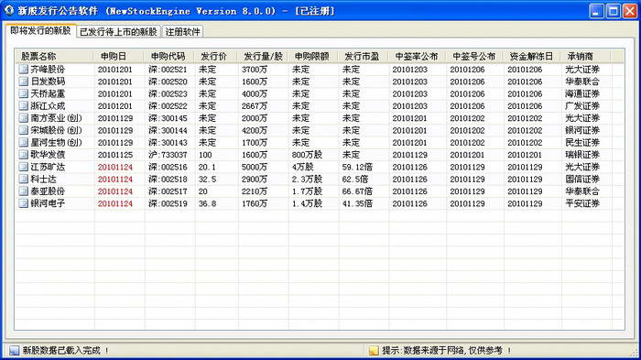Select the 江苏旷达 stock name
Image resolution: width=641 pixels, height=360 pixels.
(x=48, y=167)
